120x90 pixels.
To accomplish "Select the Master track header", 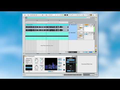I will (x=73, y=52).
